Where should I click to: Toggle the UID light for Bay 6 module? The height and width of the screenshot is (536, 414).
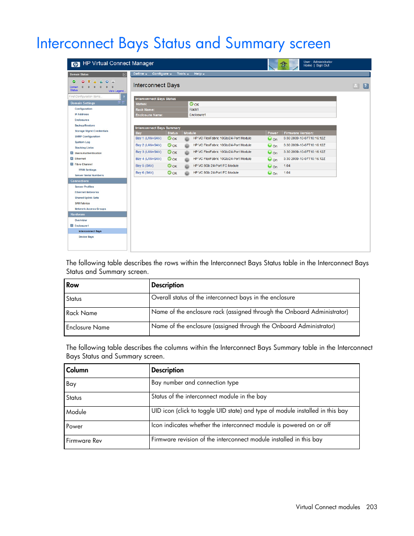pos(187,173)
